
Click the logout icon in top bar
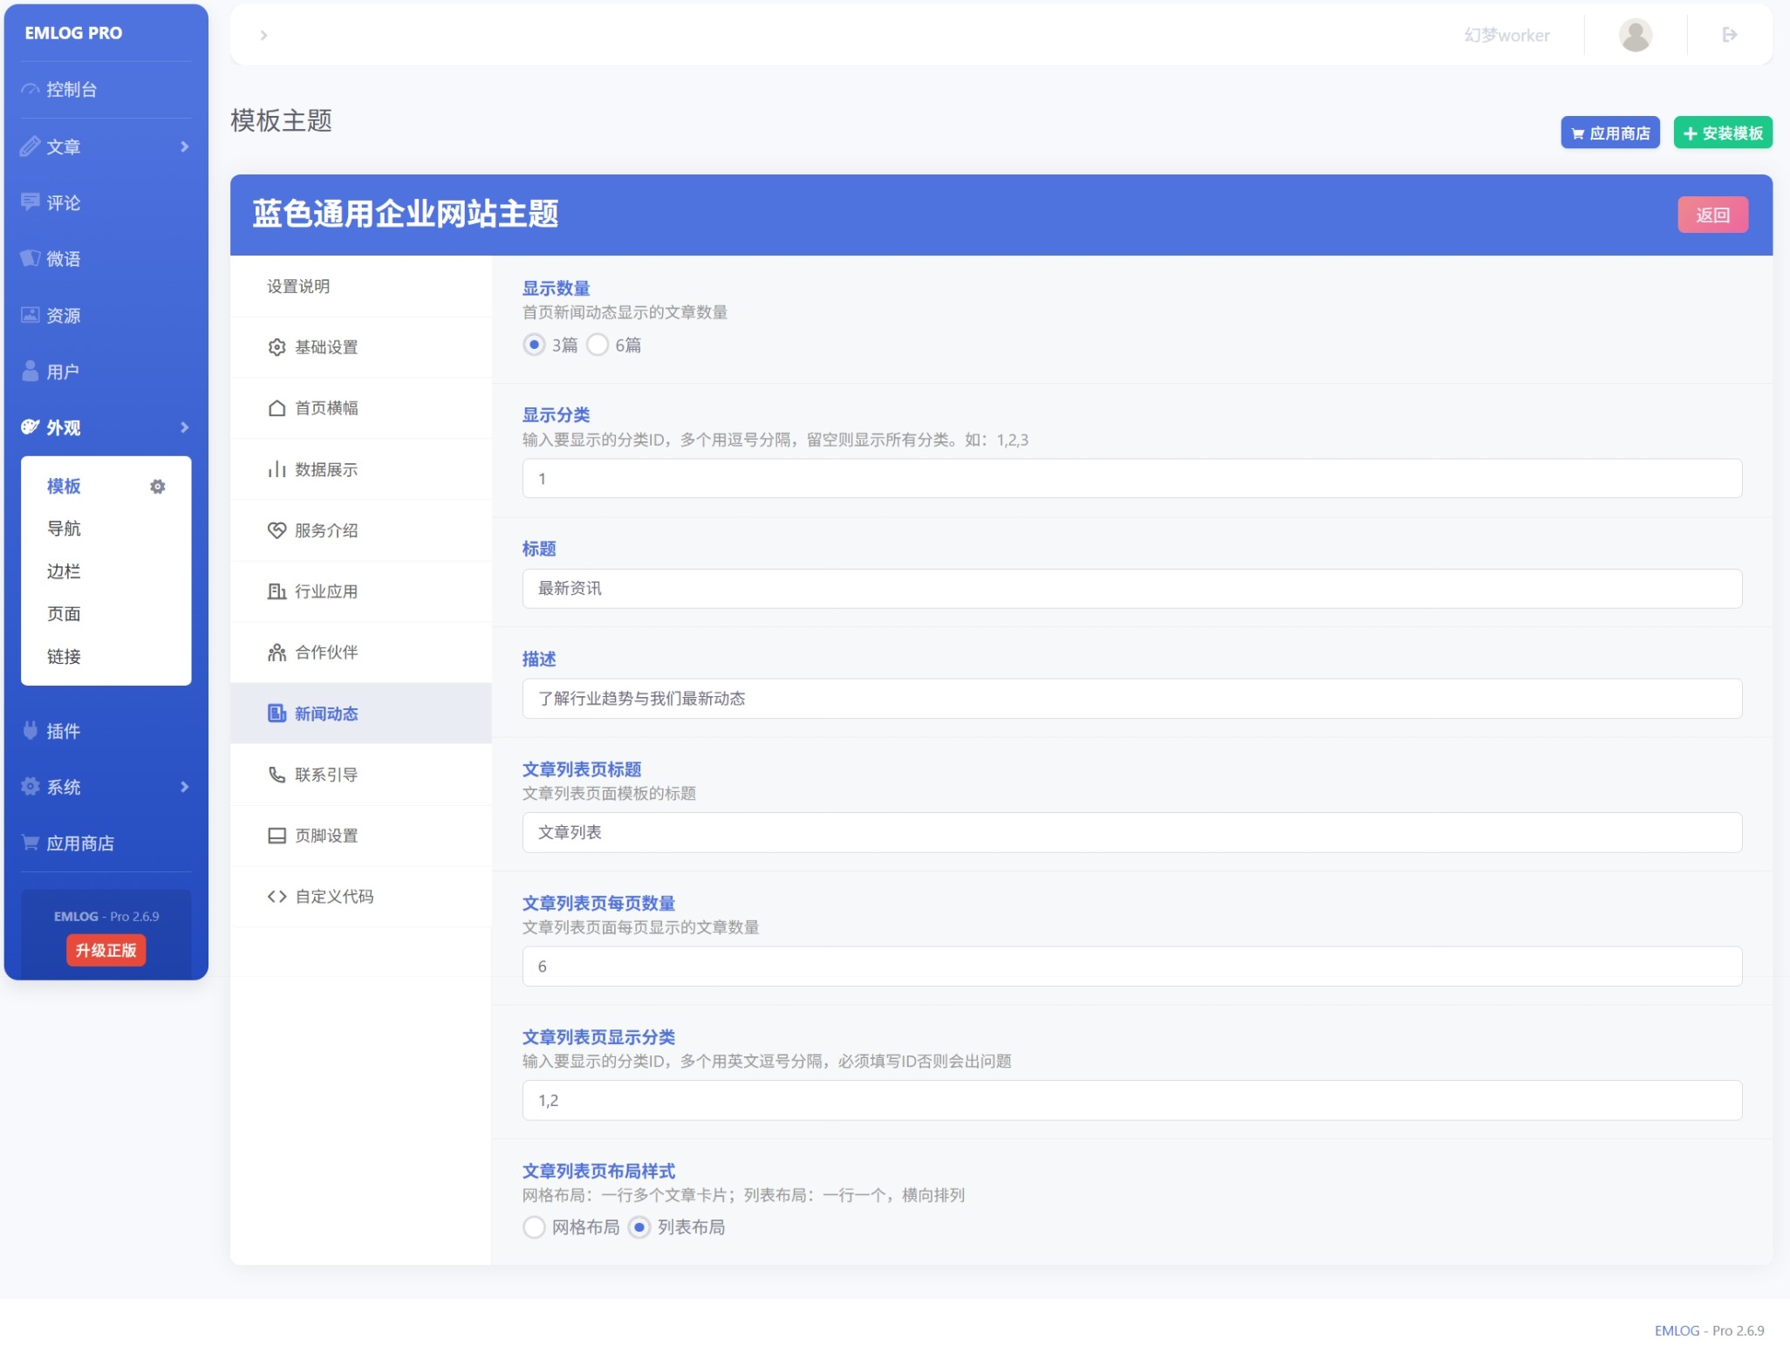pyautogui.click(x=1729, y=35)
